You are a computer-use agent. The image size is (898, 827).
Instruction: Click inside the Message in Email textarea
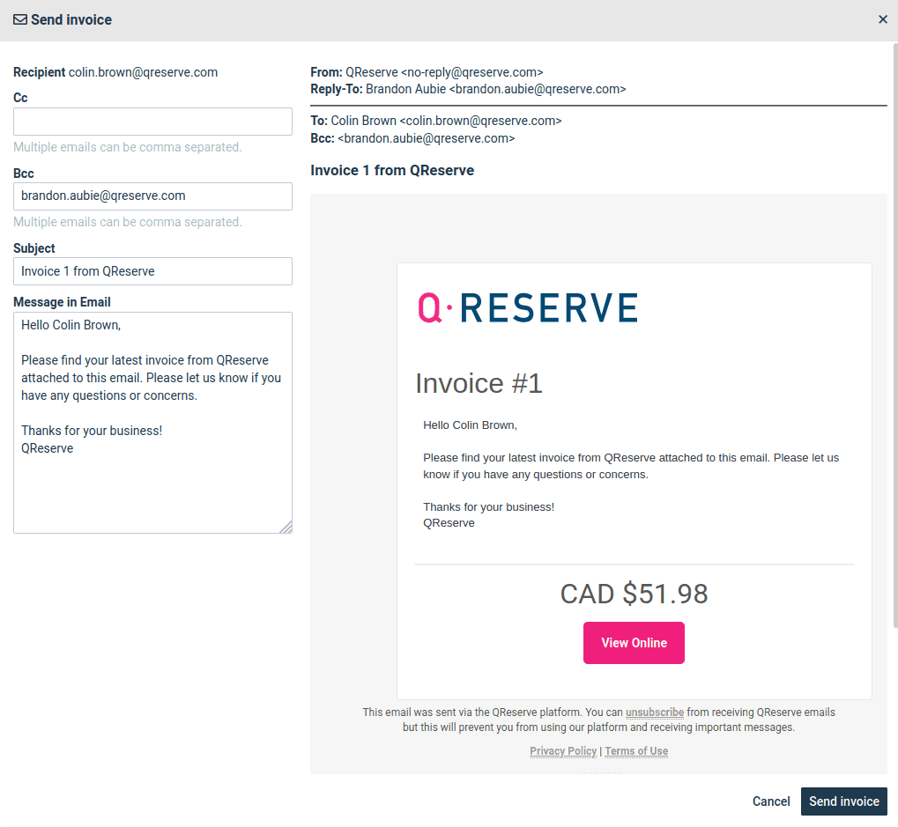point(152,414)
